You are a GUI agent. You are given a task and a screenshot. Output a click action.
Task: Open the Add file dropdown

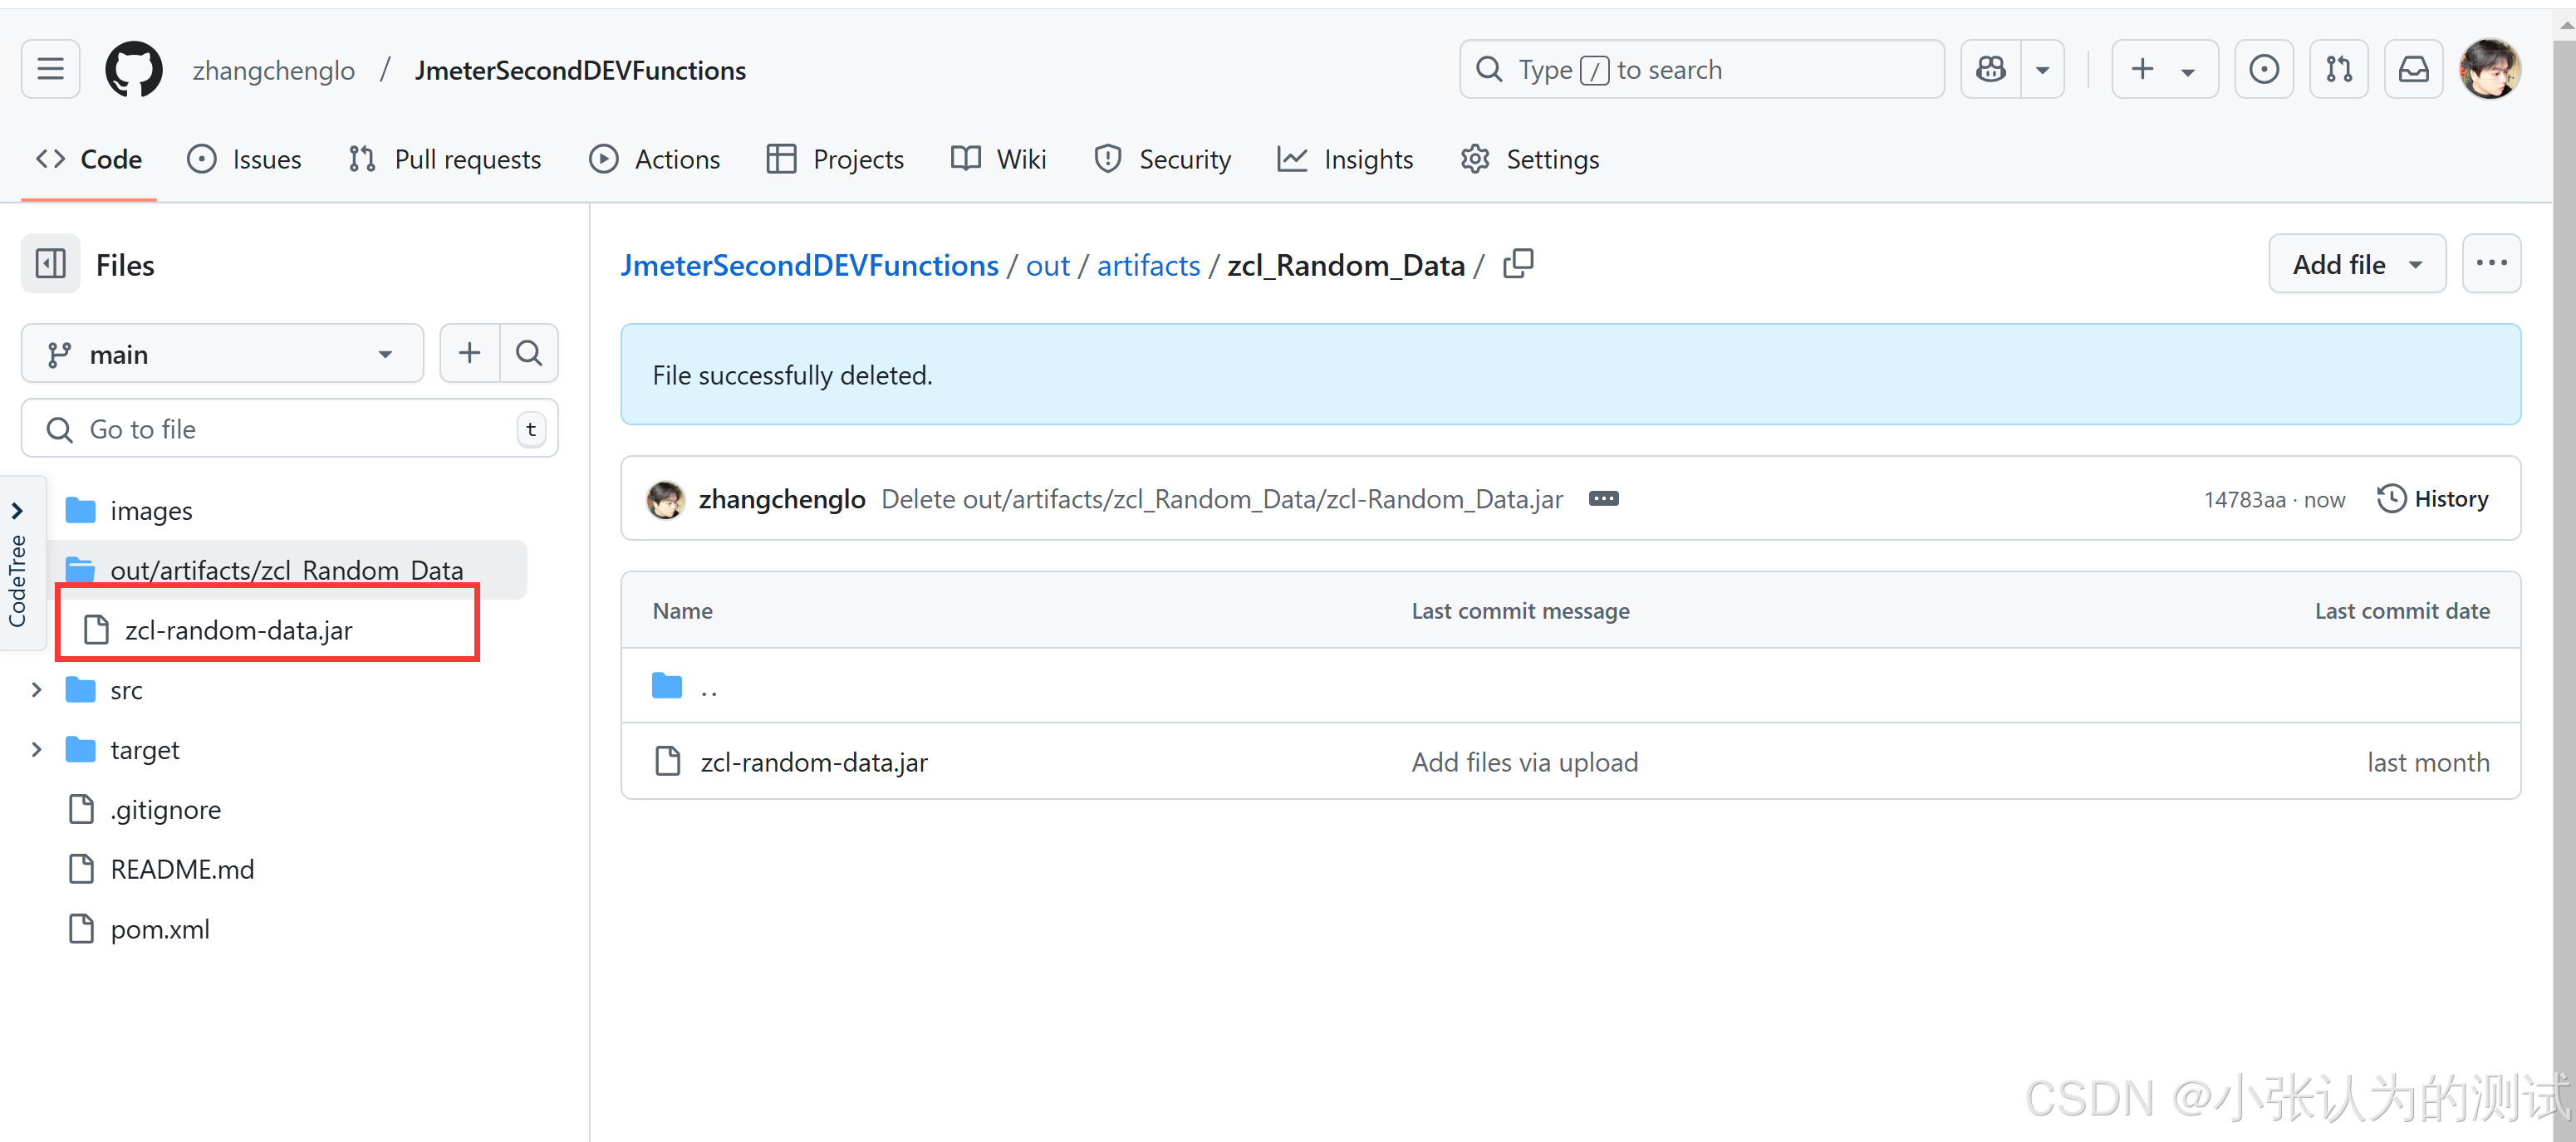click(x=2356, y=264)
